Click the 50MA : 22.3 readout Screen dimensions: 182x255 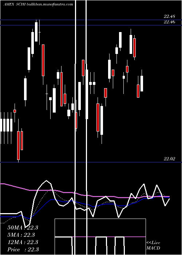coord(23,228)
